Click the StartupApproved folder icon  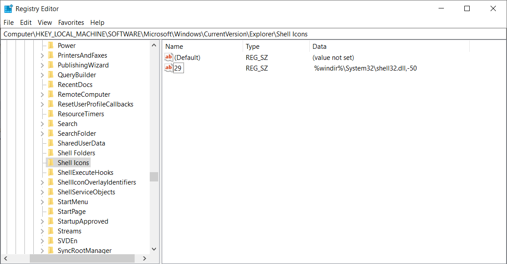[x=51, y=221]
